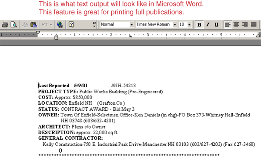This screenshot has width=261, height=168.
Task: Click the 'LOCATION:' label
Action: click(53, 103)
